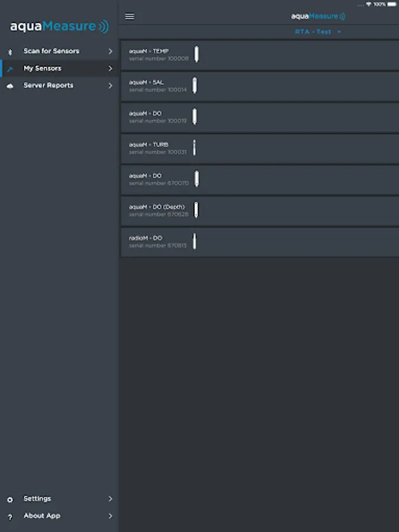Expand the About App chevron
The width and height of the screenshot is (399, 532).
pyautogui.click(x=111, y=516)
